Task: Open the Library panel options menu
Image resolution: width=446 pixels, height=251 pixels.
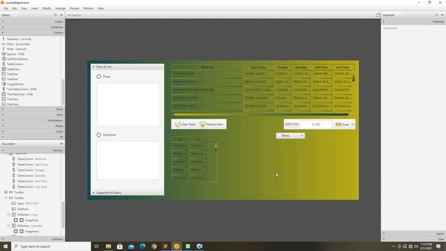Action: [61, 15]
